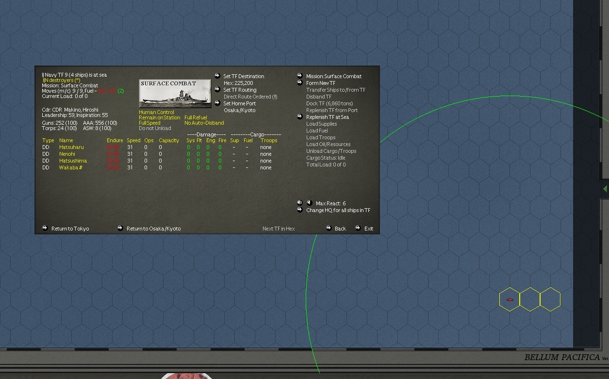
Task: Expand the side panel with green arrow
Action: [x=605, y=188]
